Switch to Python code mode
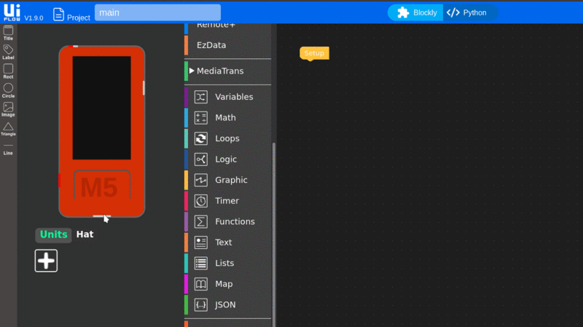 tap(467, 12)
